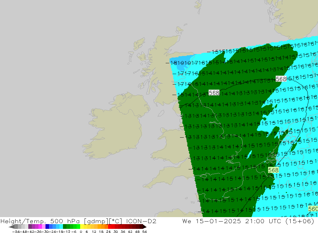Click the positive '54' legend scale value
This screenshot has width=318, height=233.
tap(144, 232)
